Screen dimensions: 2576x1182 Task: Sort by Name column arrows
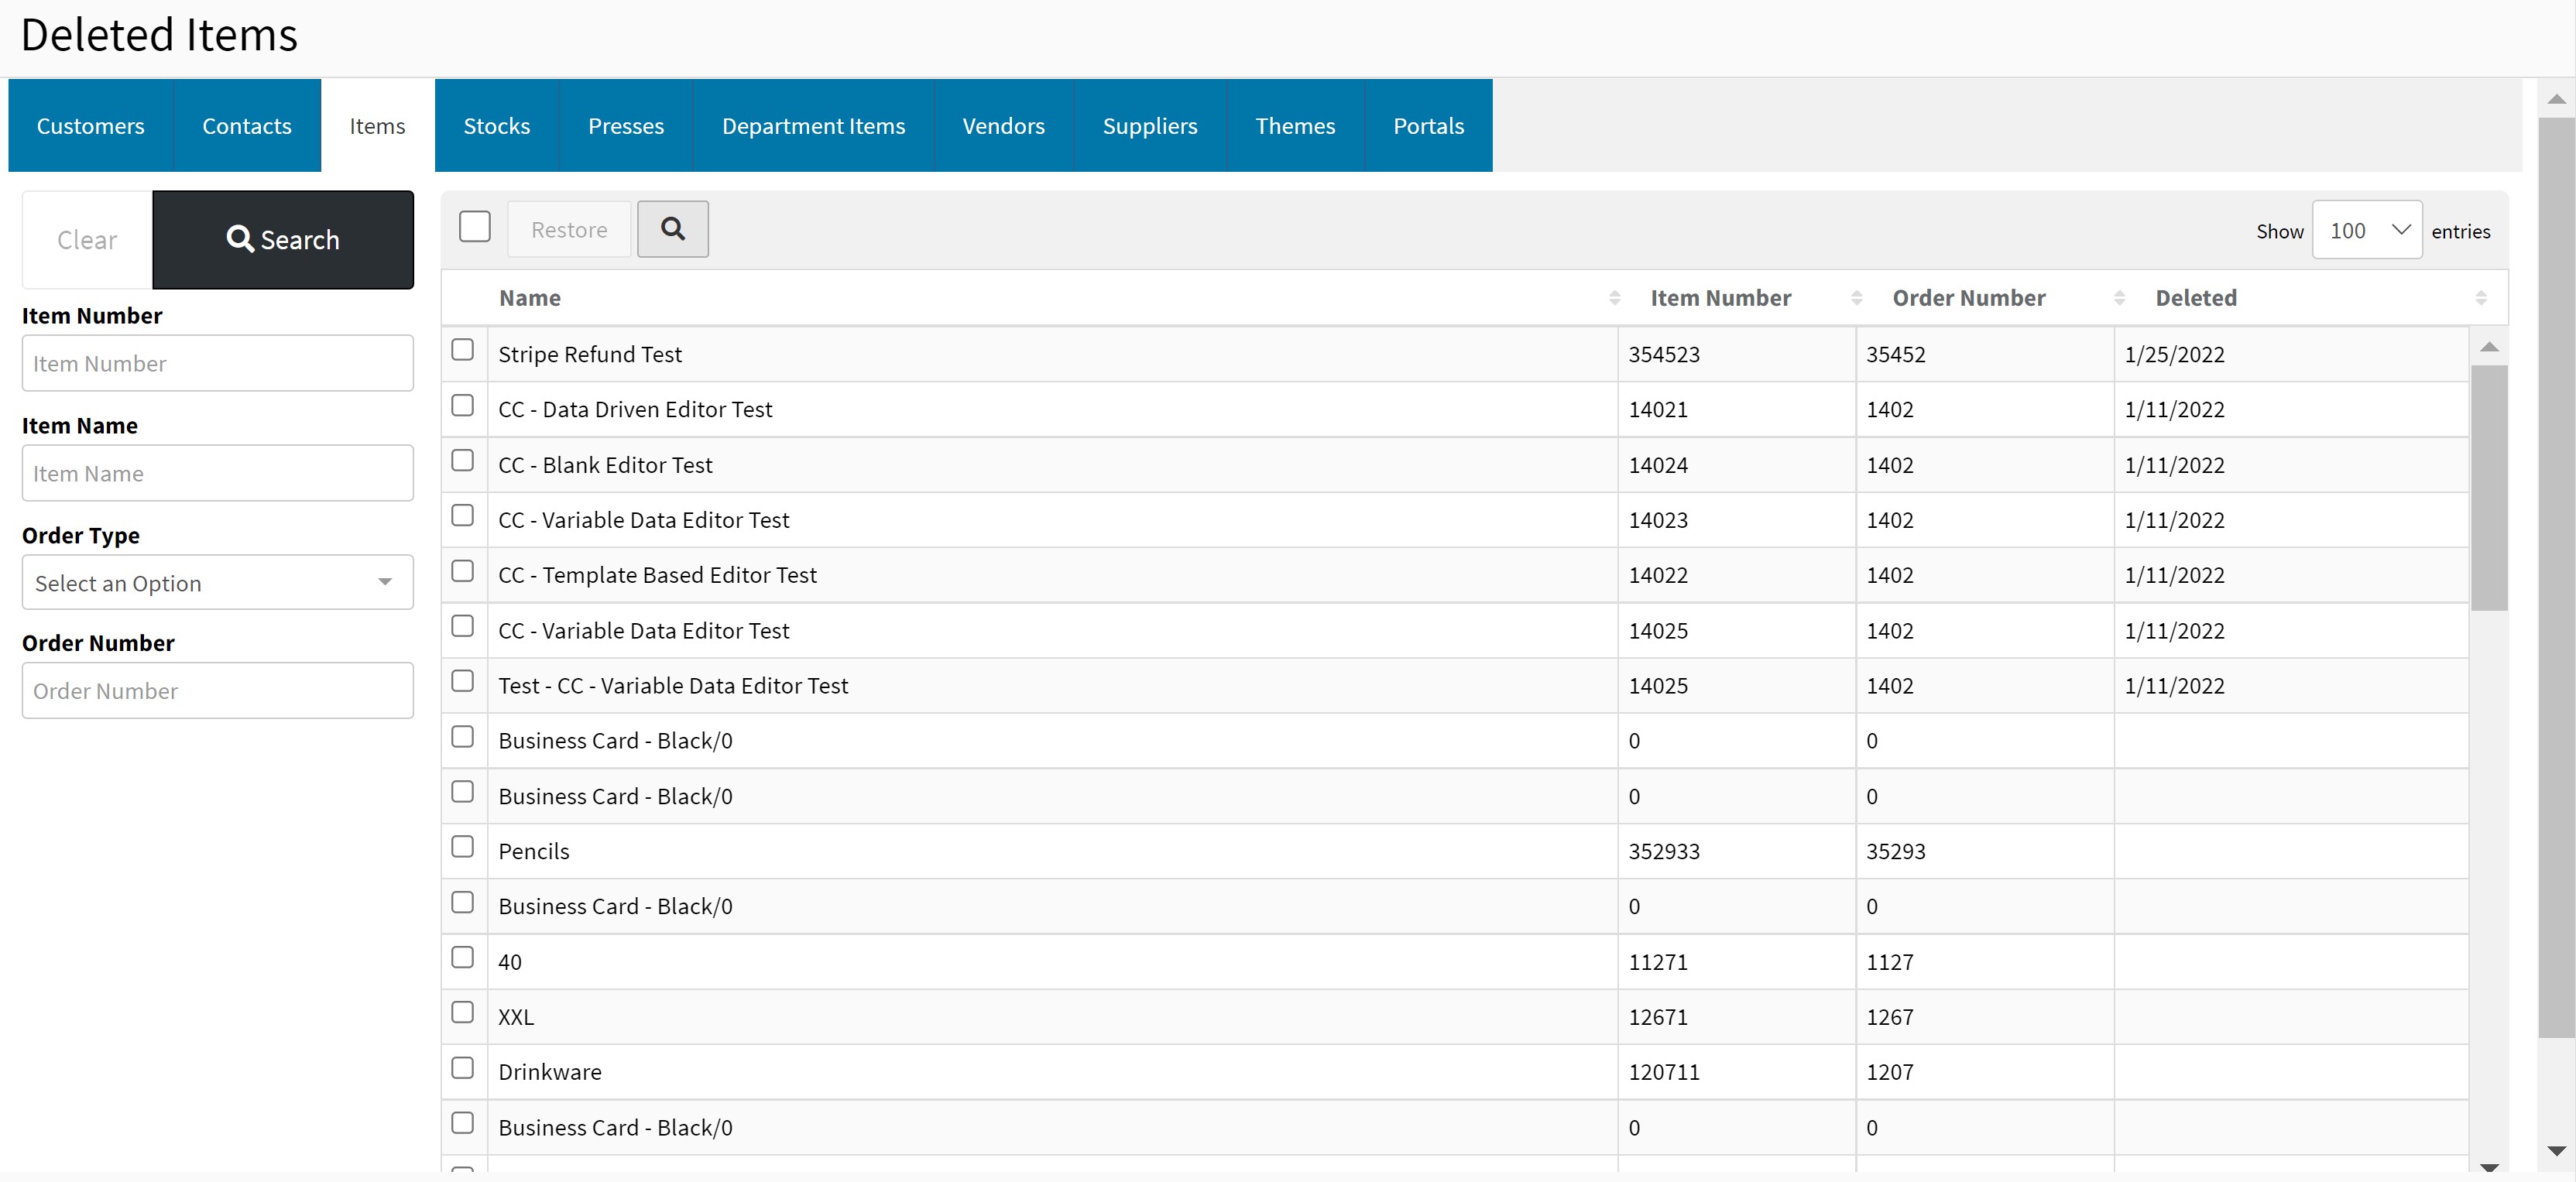1614,298
